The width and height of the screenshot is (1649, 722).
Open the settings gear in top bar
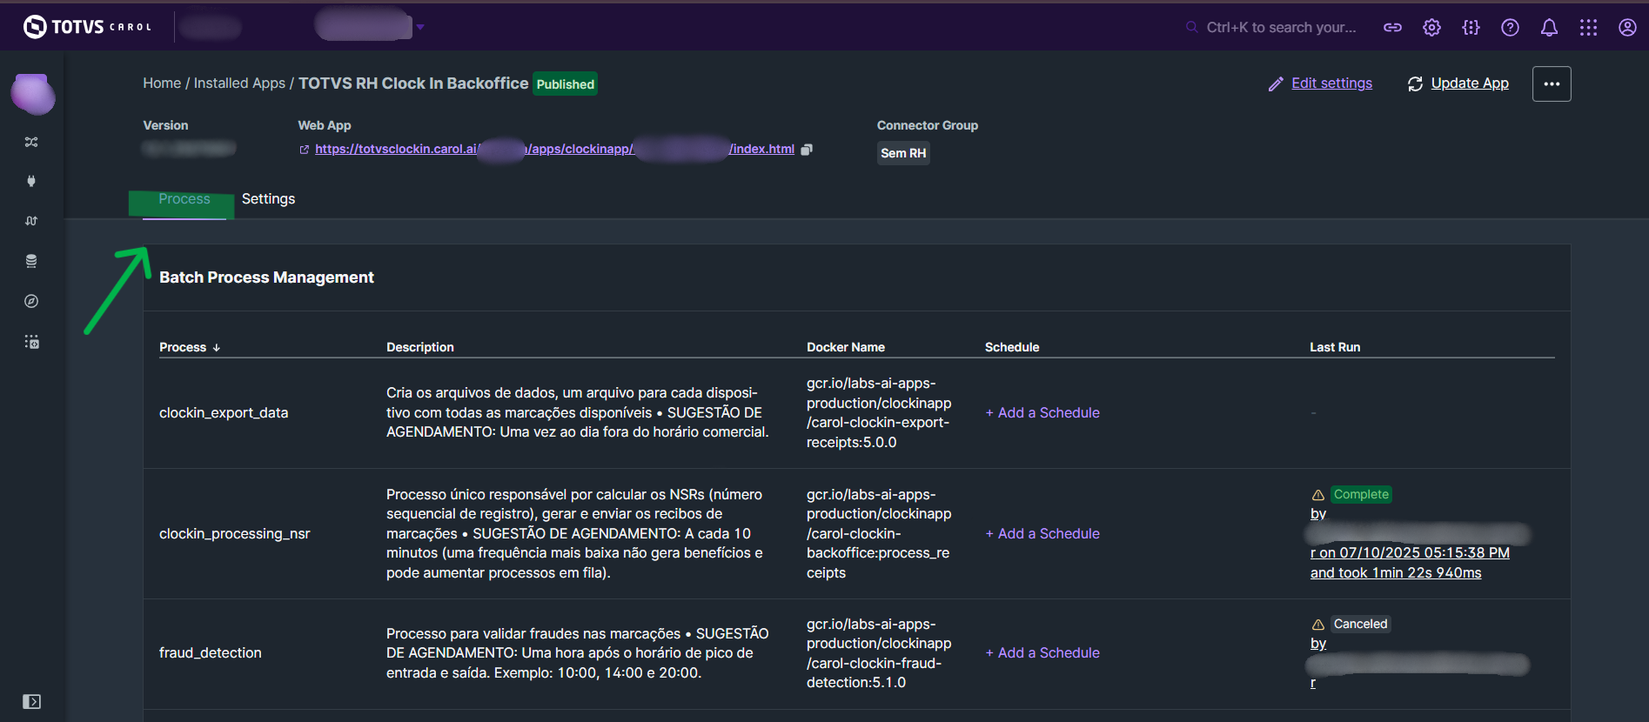click(x=1431, y=28)
